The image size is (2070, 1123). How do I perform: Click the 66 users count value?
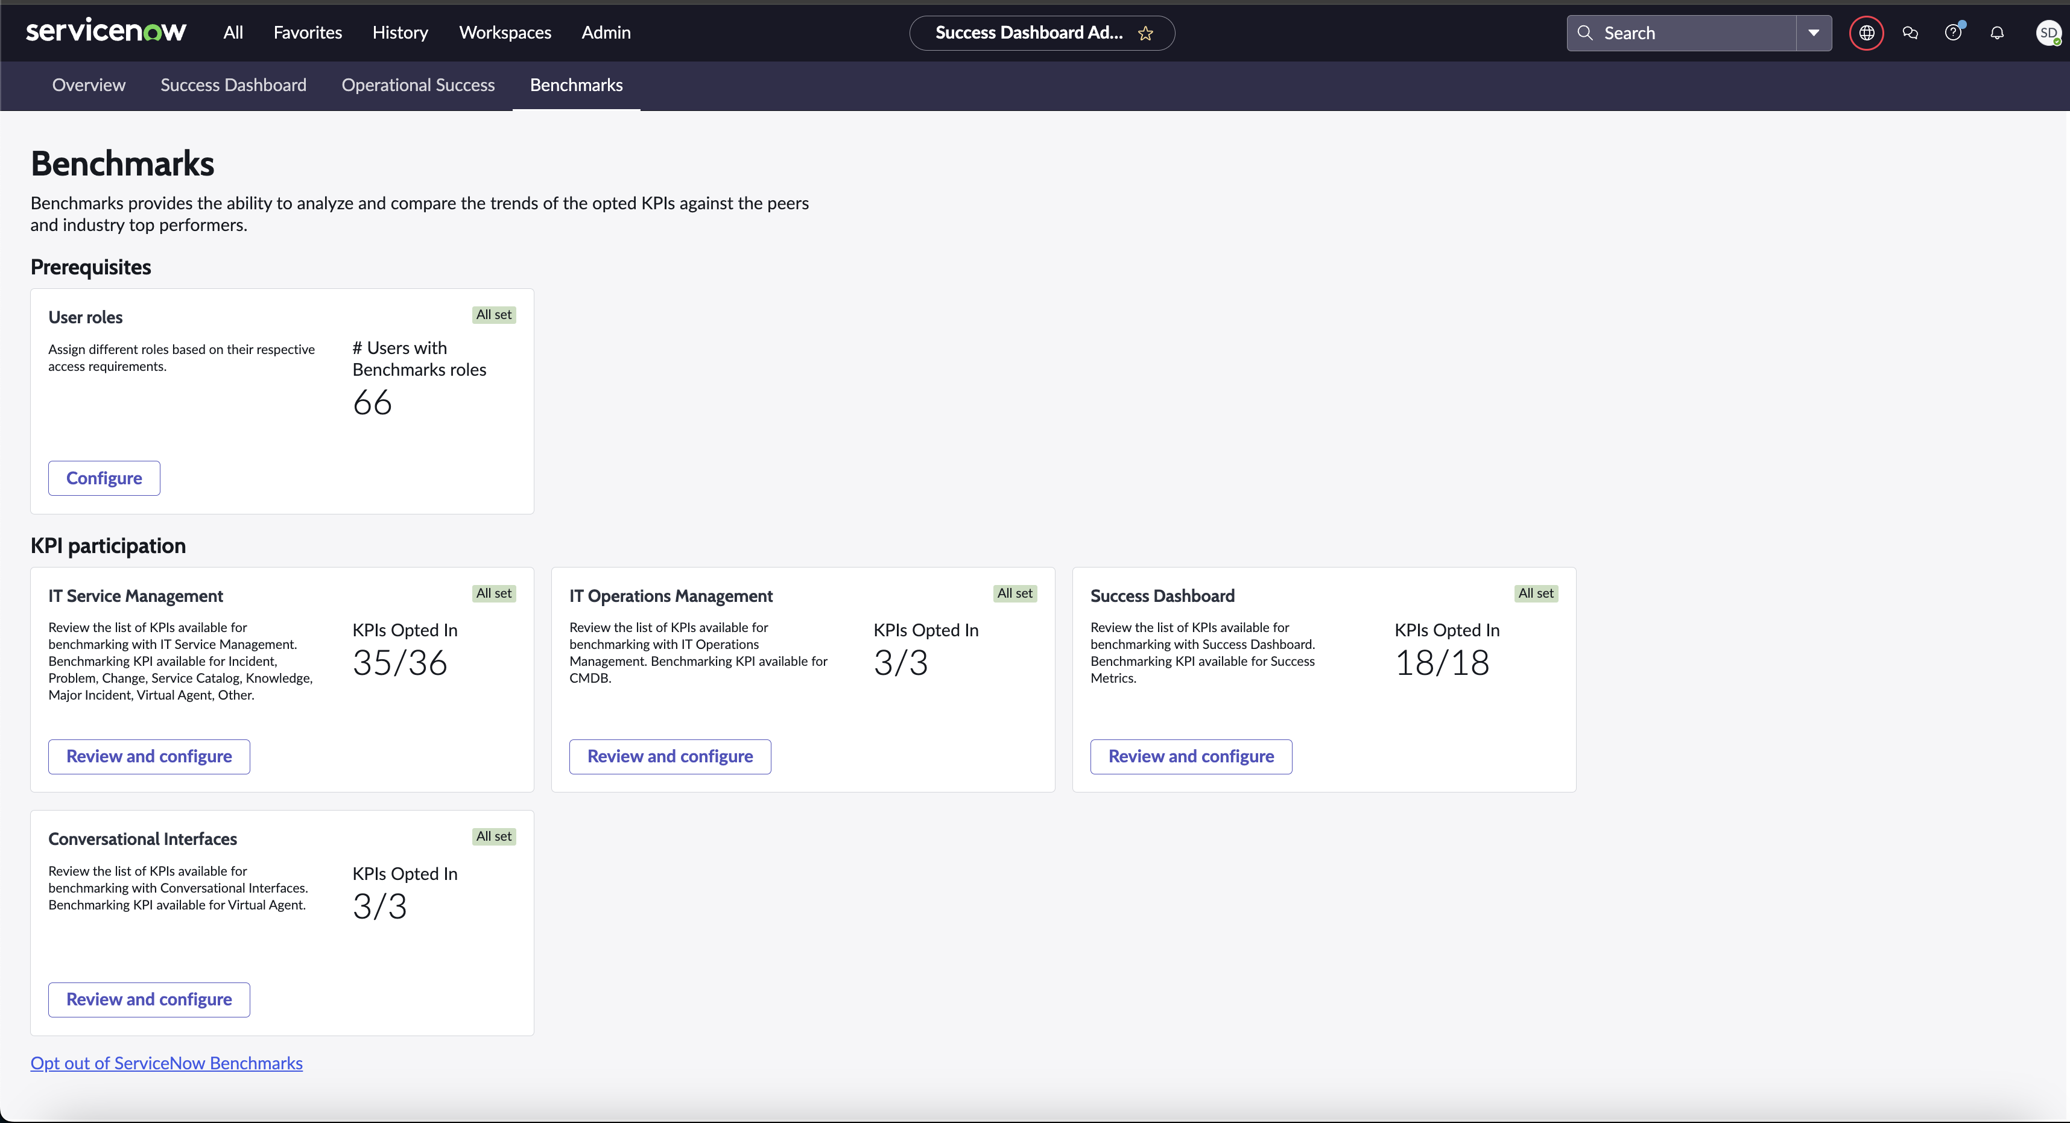point(372,402)
